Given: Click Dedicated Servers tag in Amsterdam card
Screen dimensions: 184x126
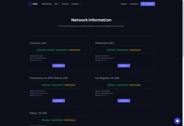Looking at the screenshot, I should tap(122, 50).
